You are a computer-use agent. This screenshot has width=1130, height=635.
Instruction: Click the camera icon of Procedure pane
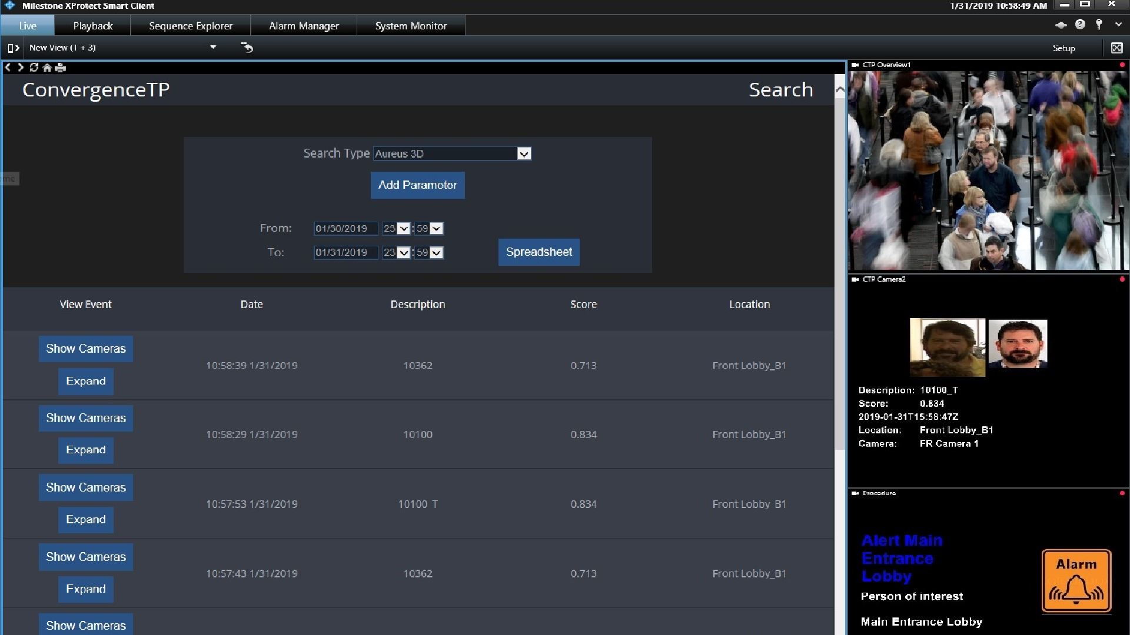coord(855,493)
